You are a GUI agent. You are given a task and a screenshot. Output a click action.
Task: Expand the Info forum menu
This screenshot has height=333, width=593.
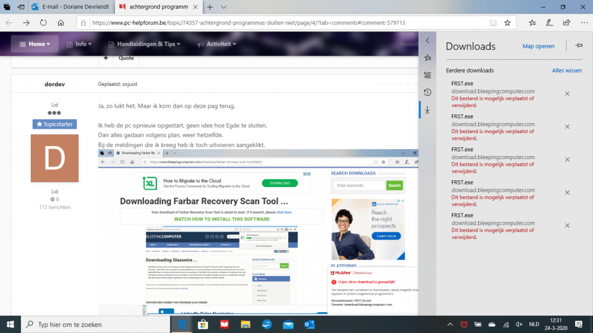79,44
